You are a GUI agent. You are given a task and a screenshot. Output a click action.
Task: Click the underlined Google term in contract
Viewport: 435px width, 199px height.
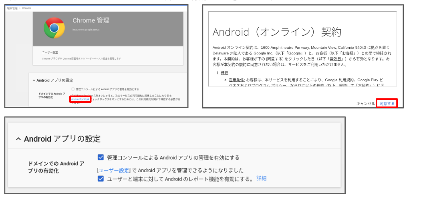(295, 53)
